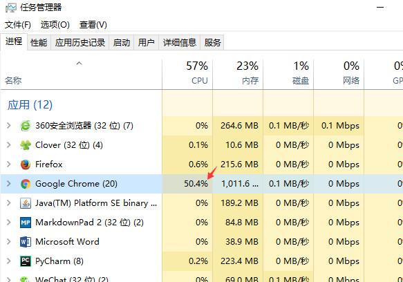Select the MarkdownPad 2 icon
Screen dimensions: 403x282
pyautogui.click(x=26, y=223)
